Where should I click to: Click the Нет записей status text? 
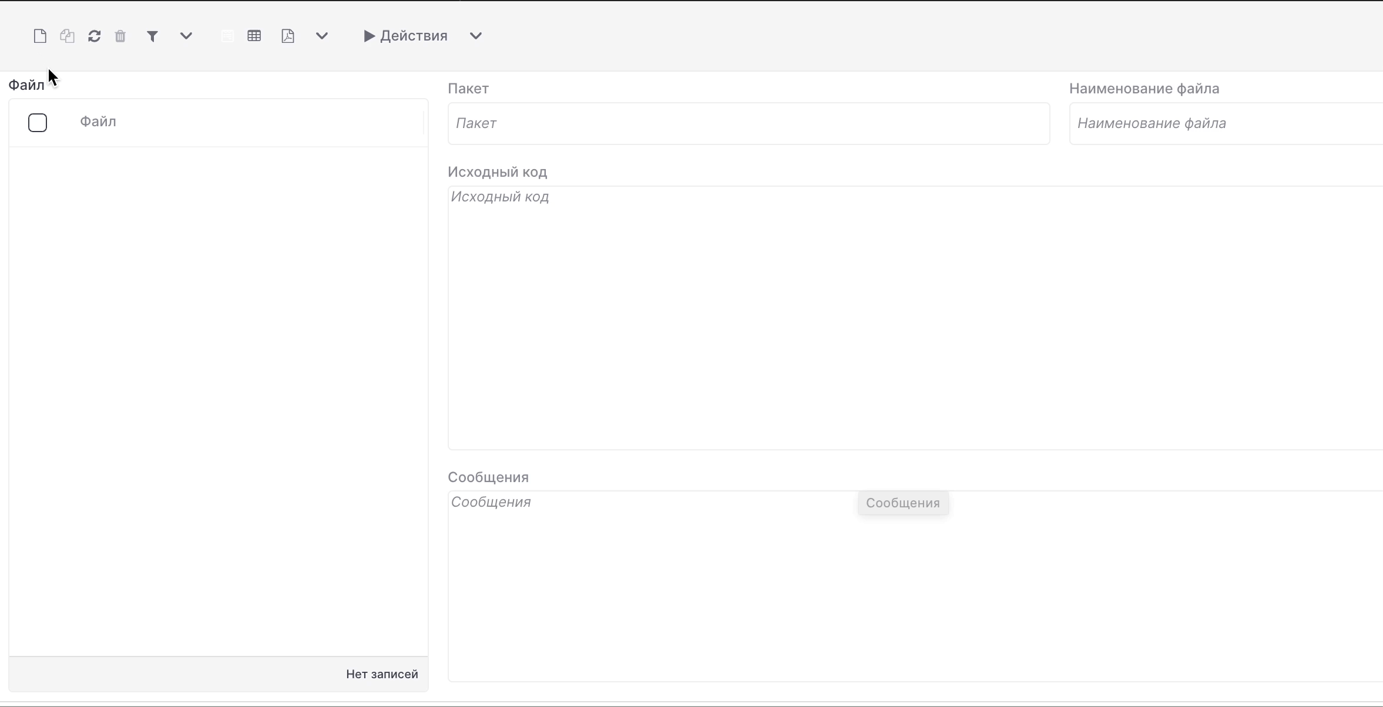coord(382,674)
